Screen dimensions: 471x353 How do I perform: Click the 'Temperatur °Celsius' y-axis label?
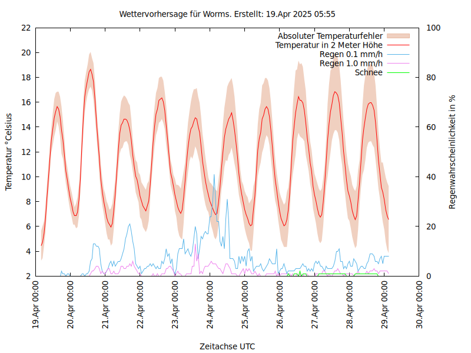click(x=9, y=151)
